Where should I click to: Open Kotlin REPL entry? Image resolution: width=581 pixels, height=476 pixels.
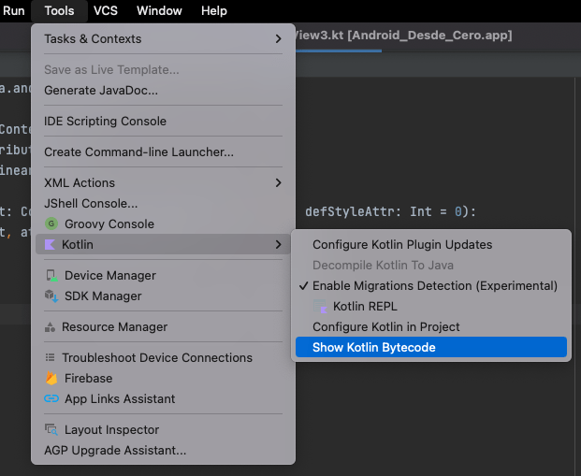[431, 307]
